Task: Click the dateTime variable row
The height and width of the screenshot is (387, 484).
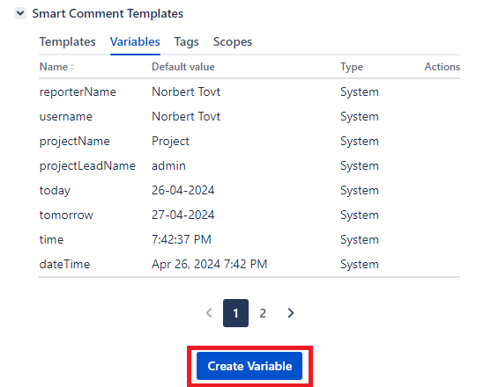Action: 249,264
